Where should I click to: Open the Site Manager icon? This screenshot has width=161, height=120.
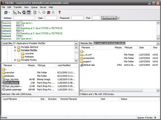tap(5, 12)
